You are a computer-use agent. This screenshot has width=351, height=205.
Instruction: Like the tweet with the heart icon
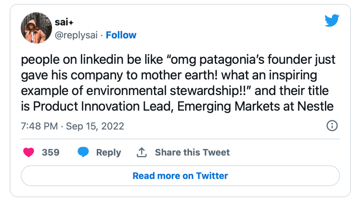(28, 152)
